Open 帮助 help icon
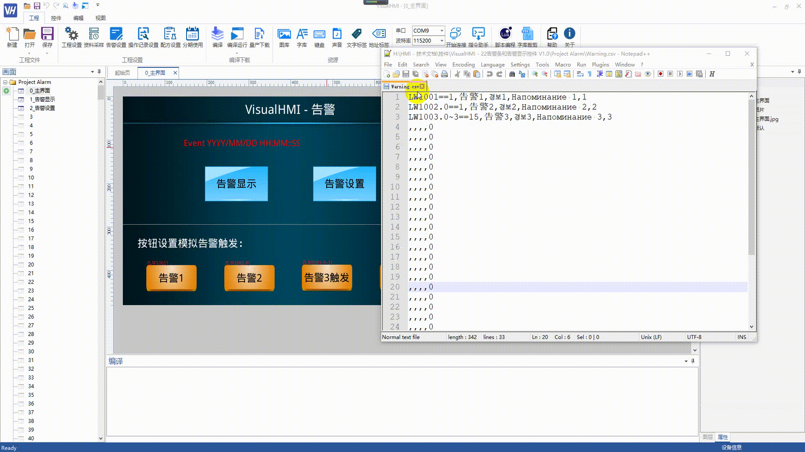This screenshot has height=452, width=805. coord(552,34)
